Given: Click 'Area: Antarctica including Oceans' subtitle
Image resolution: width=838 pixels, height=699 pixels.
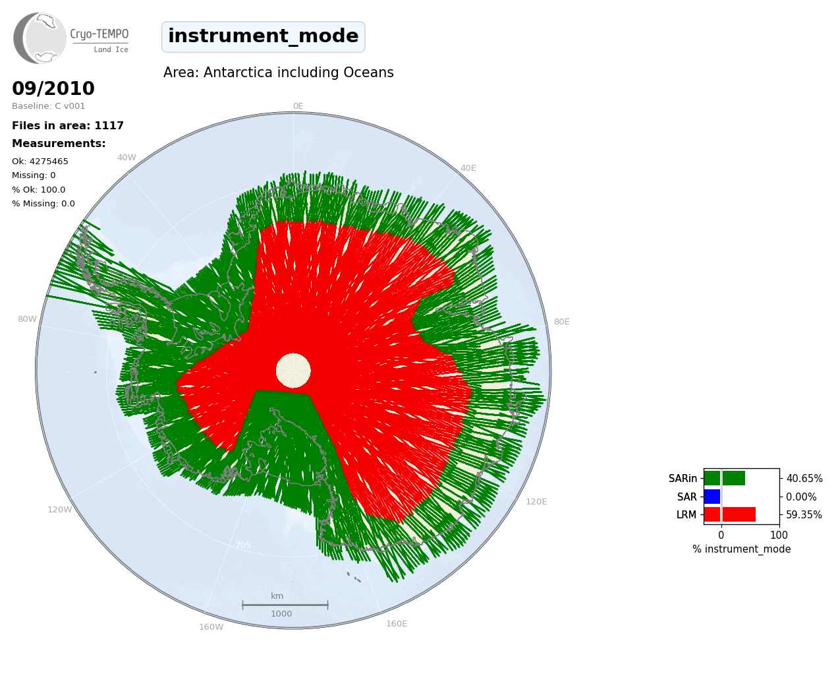Looking at the screenshot, I should coord(279,73).
